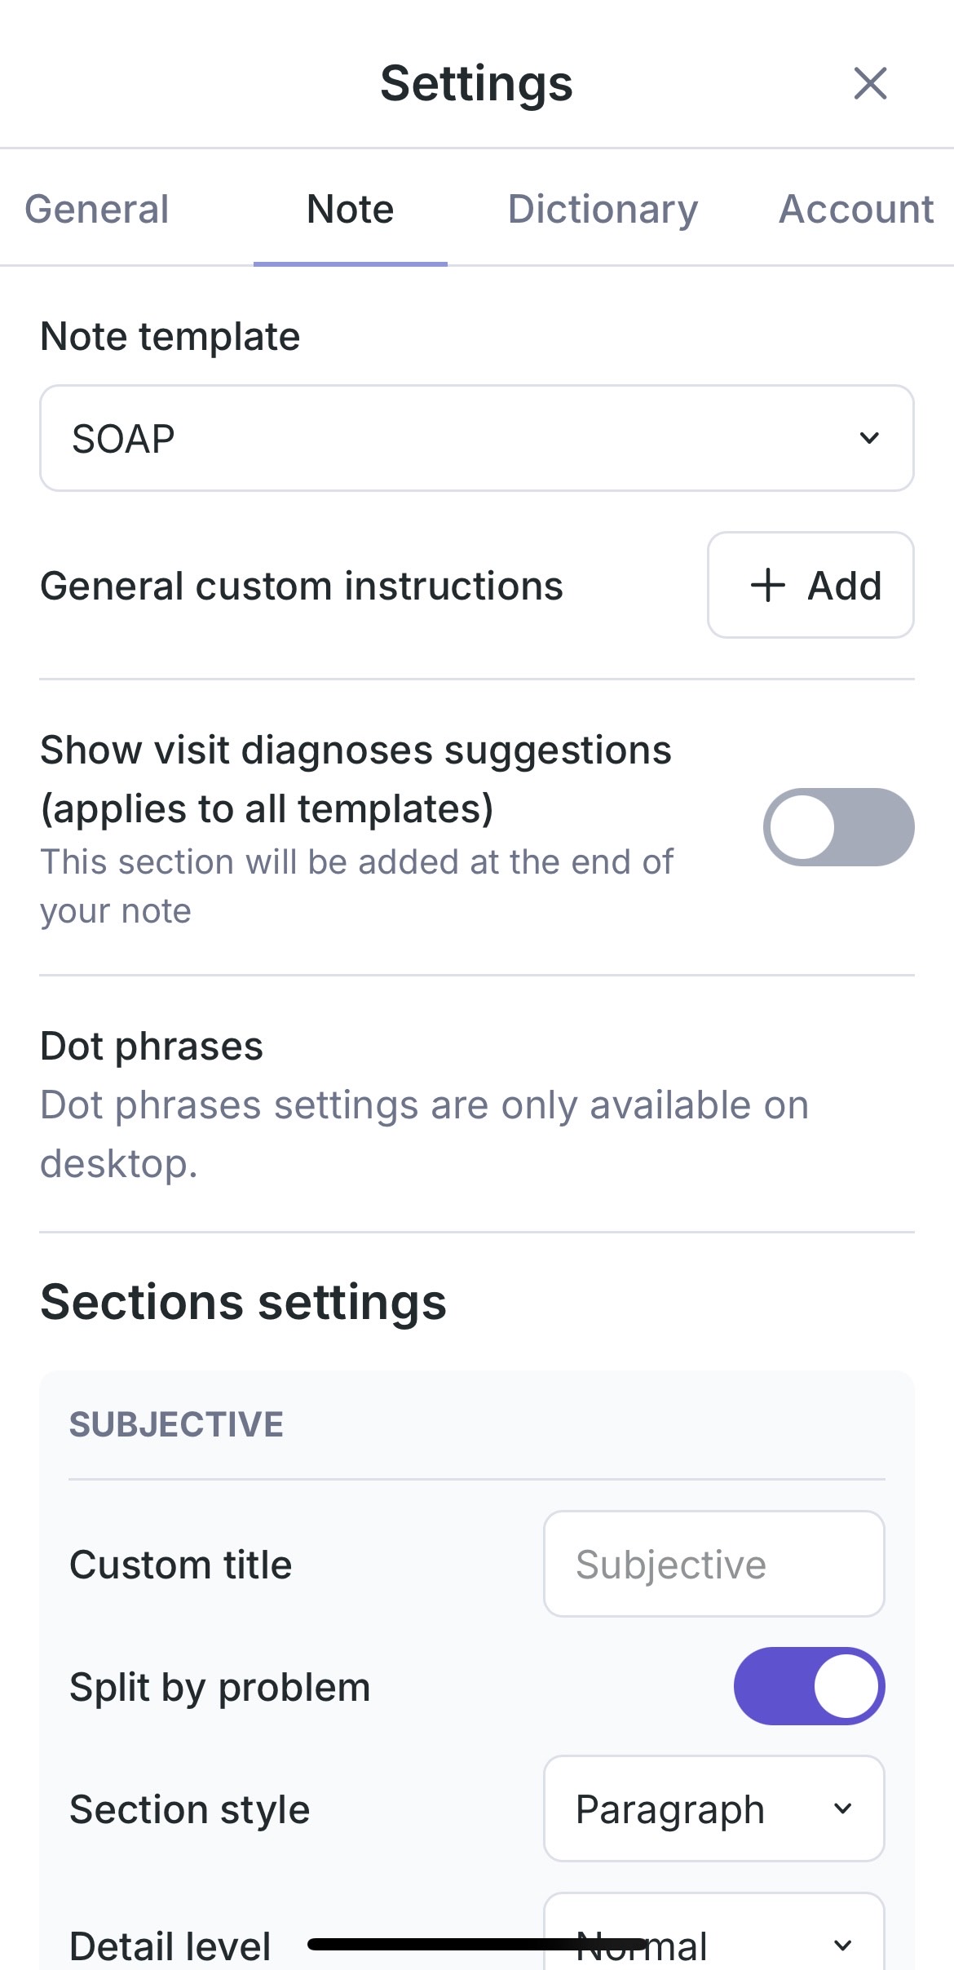The width and height of the screenshot is (954, 1970).
Task: Switch to the General tab
Action: pyautogui.click(x=97, y=209)
